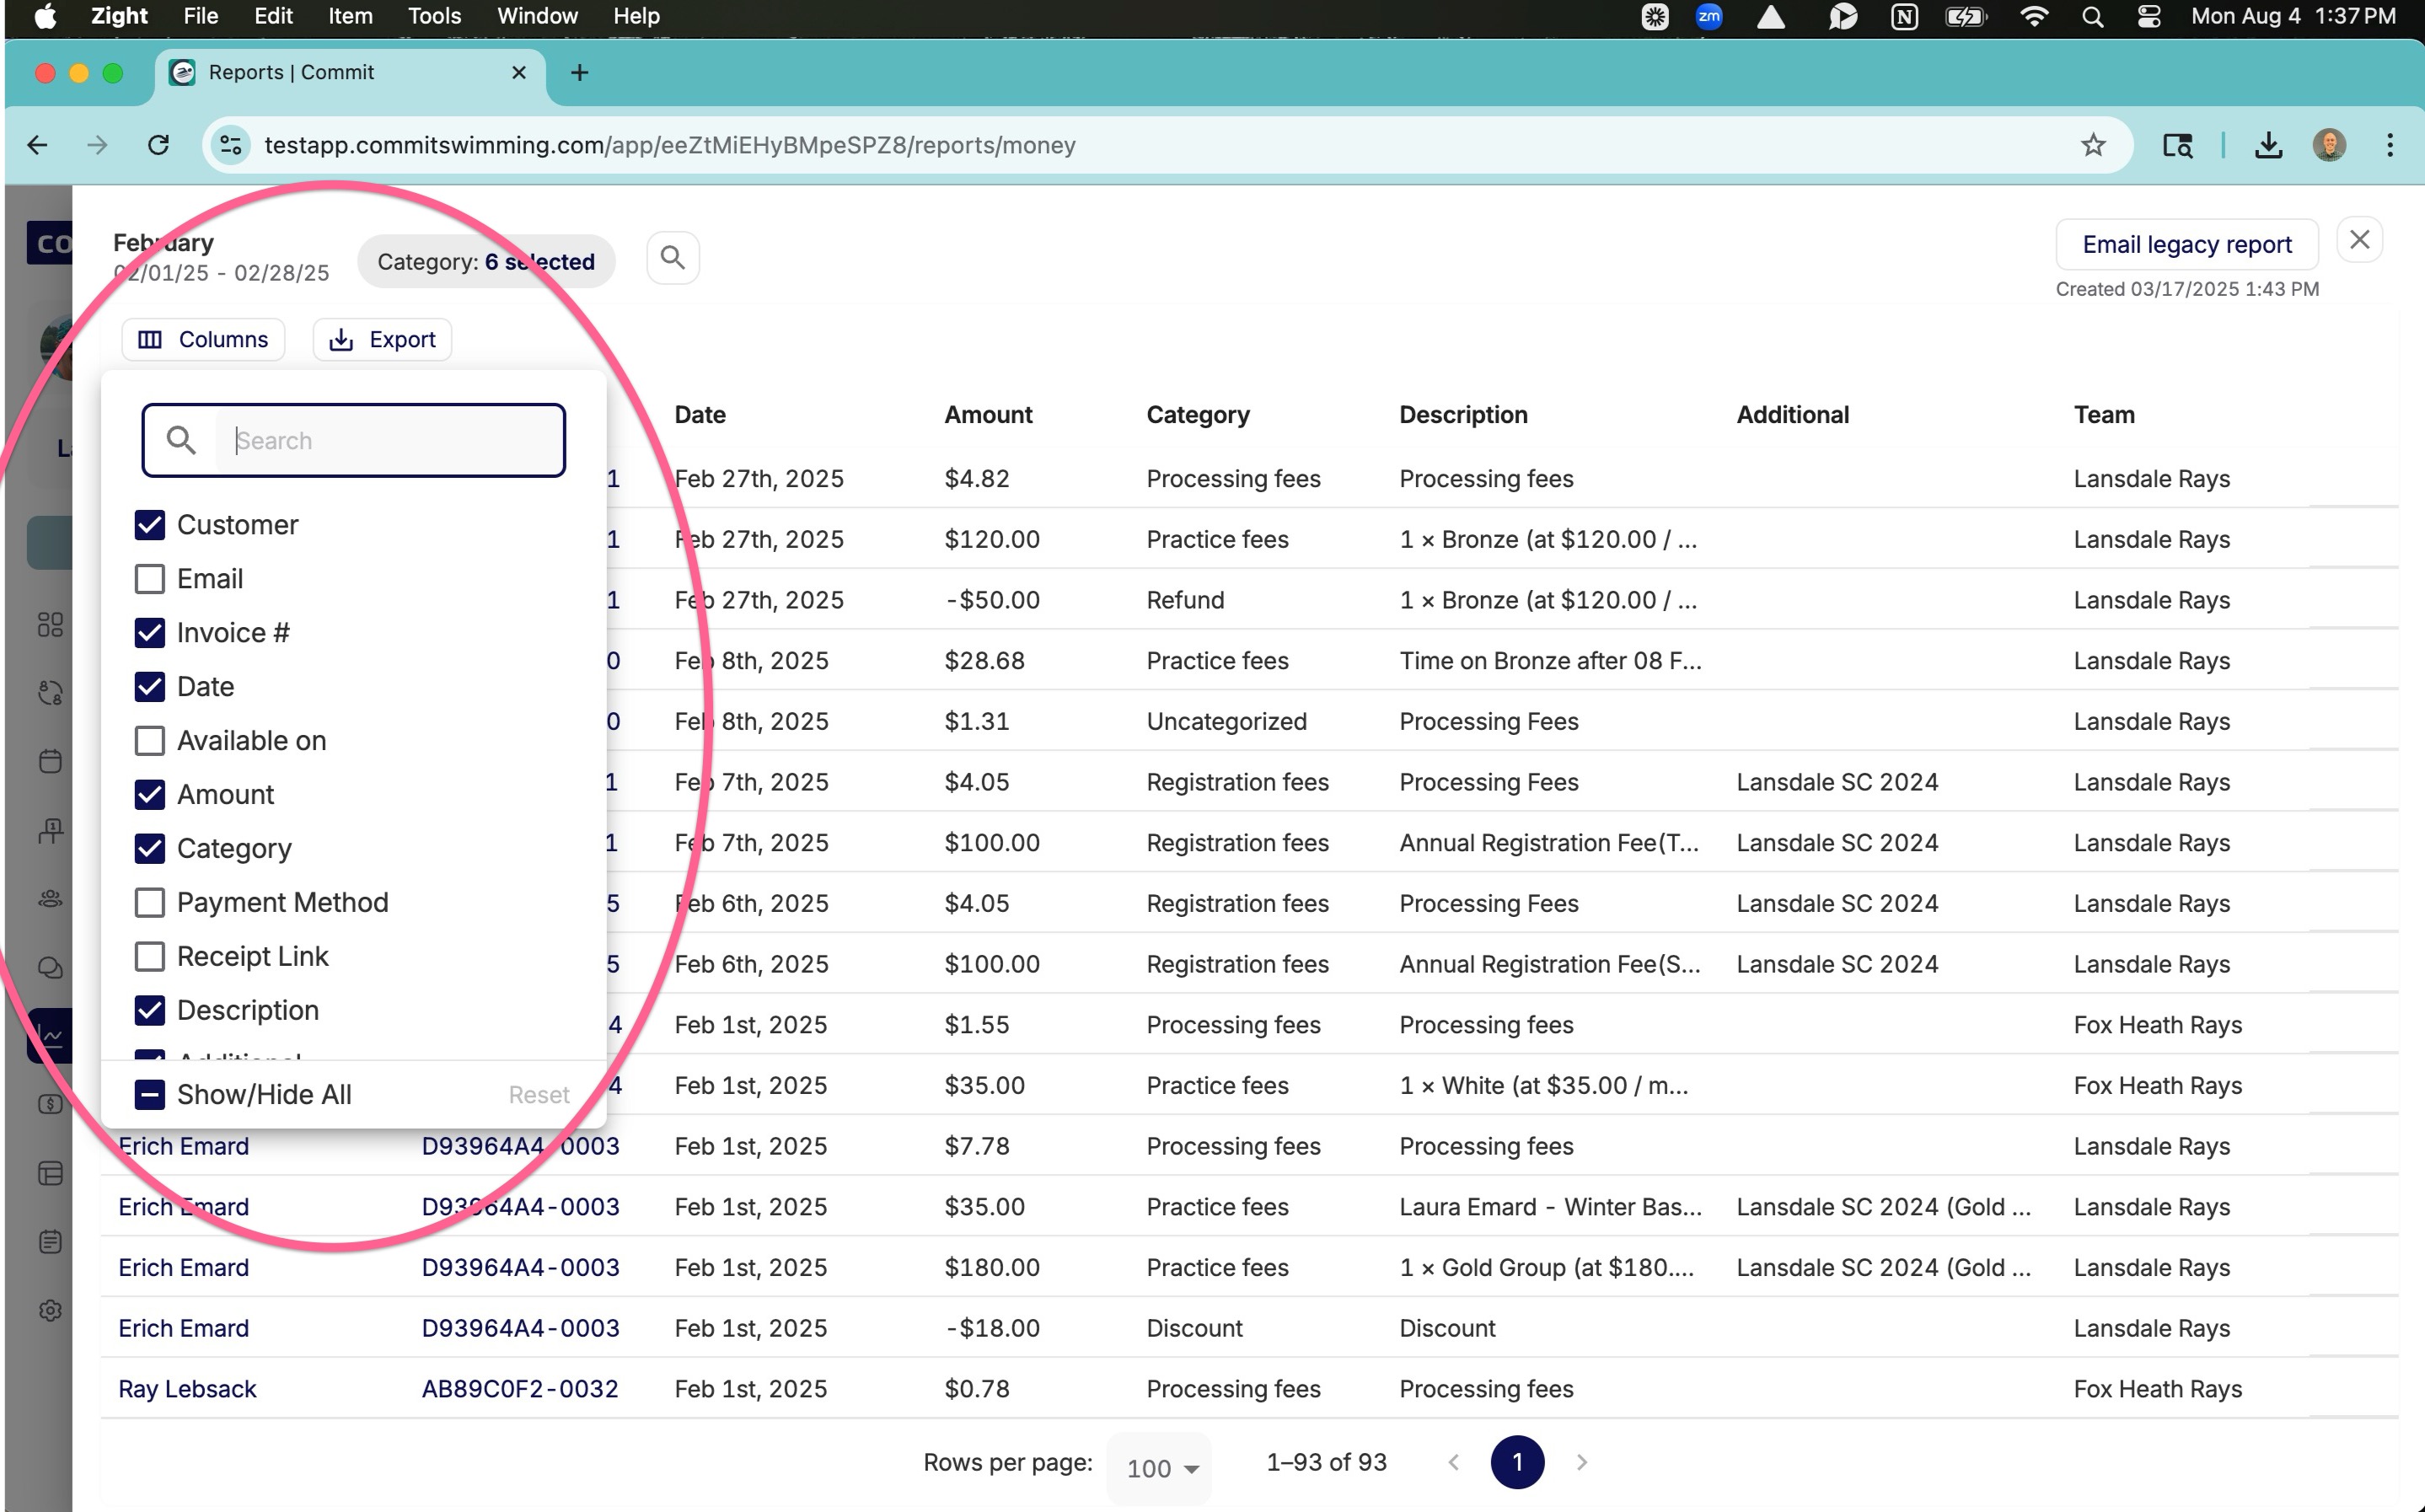This screenshot has height=1512, width=2425.
Task: Focus the column Search field
Action: tap(354, 440)
